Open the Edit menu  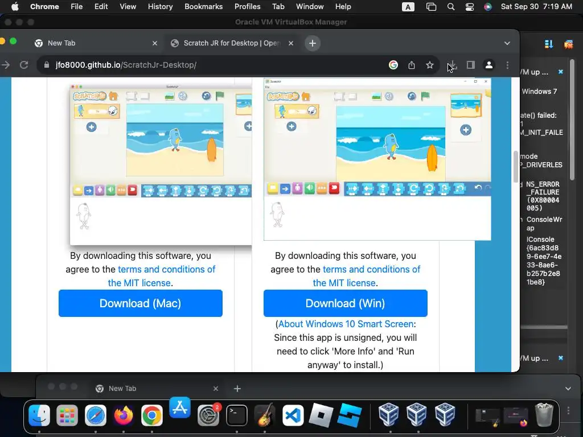tap(101, 6)
